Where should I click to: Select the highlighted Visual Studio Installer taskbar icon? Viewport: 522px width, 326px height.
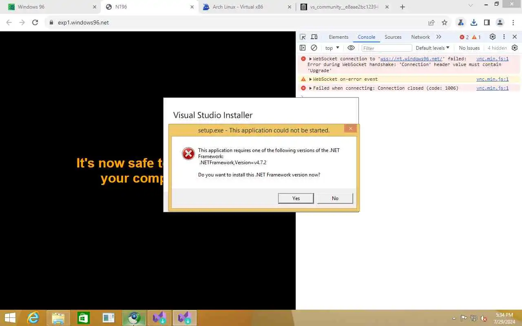(185, 318)
